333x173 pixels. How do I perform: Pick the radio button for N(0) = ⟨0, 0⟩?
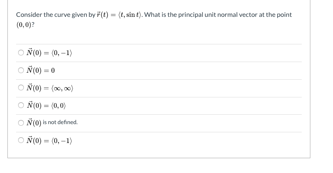21,105
